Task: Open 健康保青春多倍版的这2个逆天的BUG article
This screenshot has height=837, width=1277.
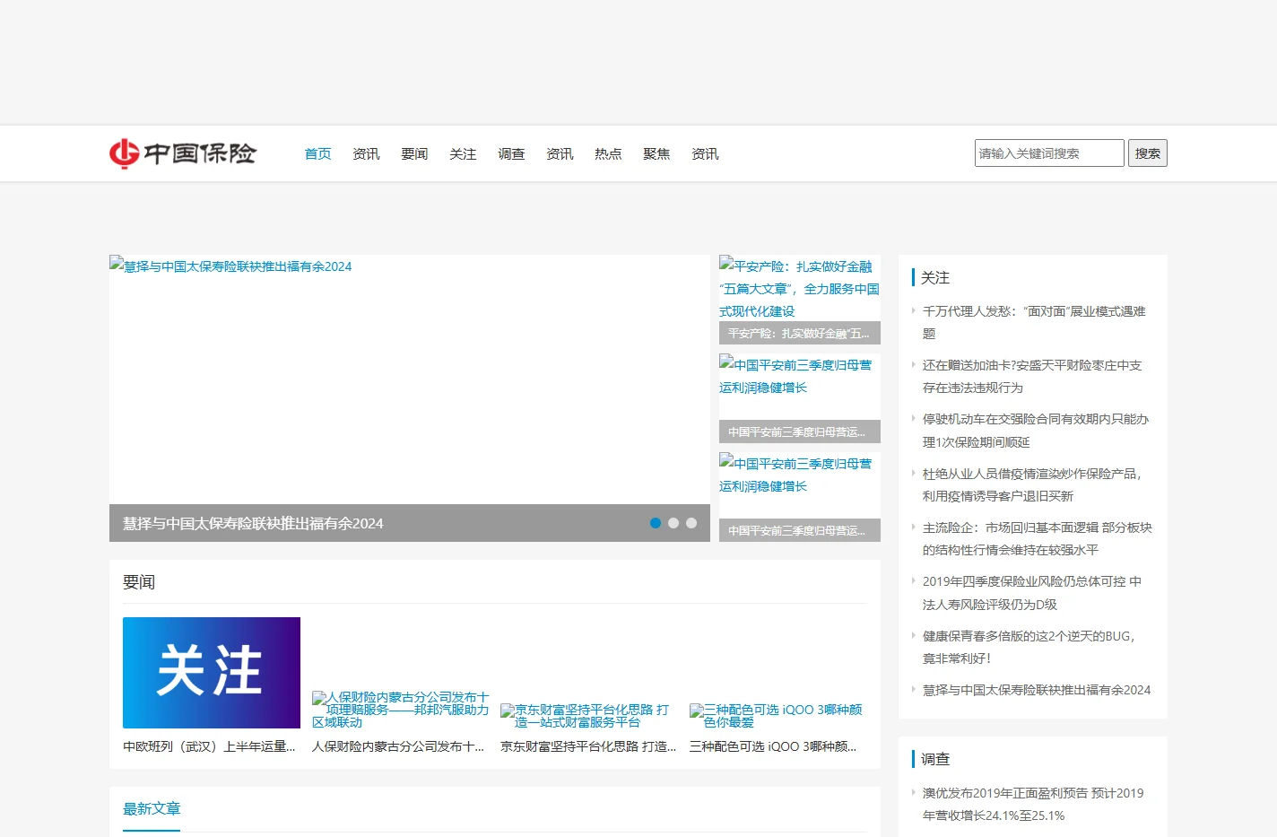Action: click(x=1029, y=647)
